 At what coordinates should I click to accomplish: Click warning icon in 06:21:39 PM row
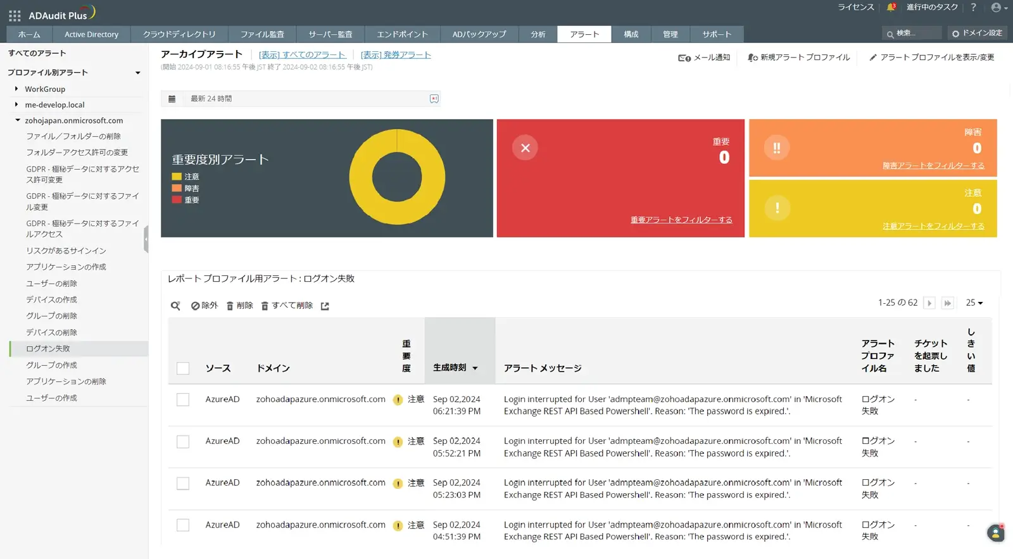pyautogui.click(x=398, y=400)
